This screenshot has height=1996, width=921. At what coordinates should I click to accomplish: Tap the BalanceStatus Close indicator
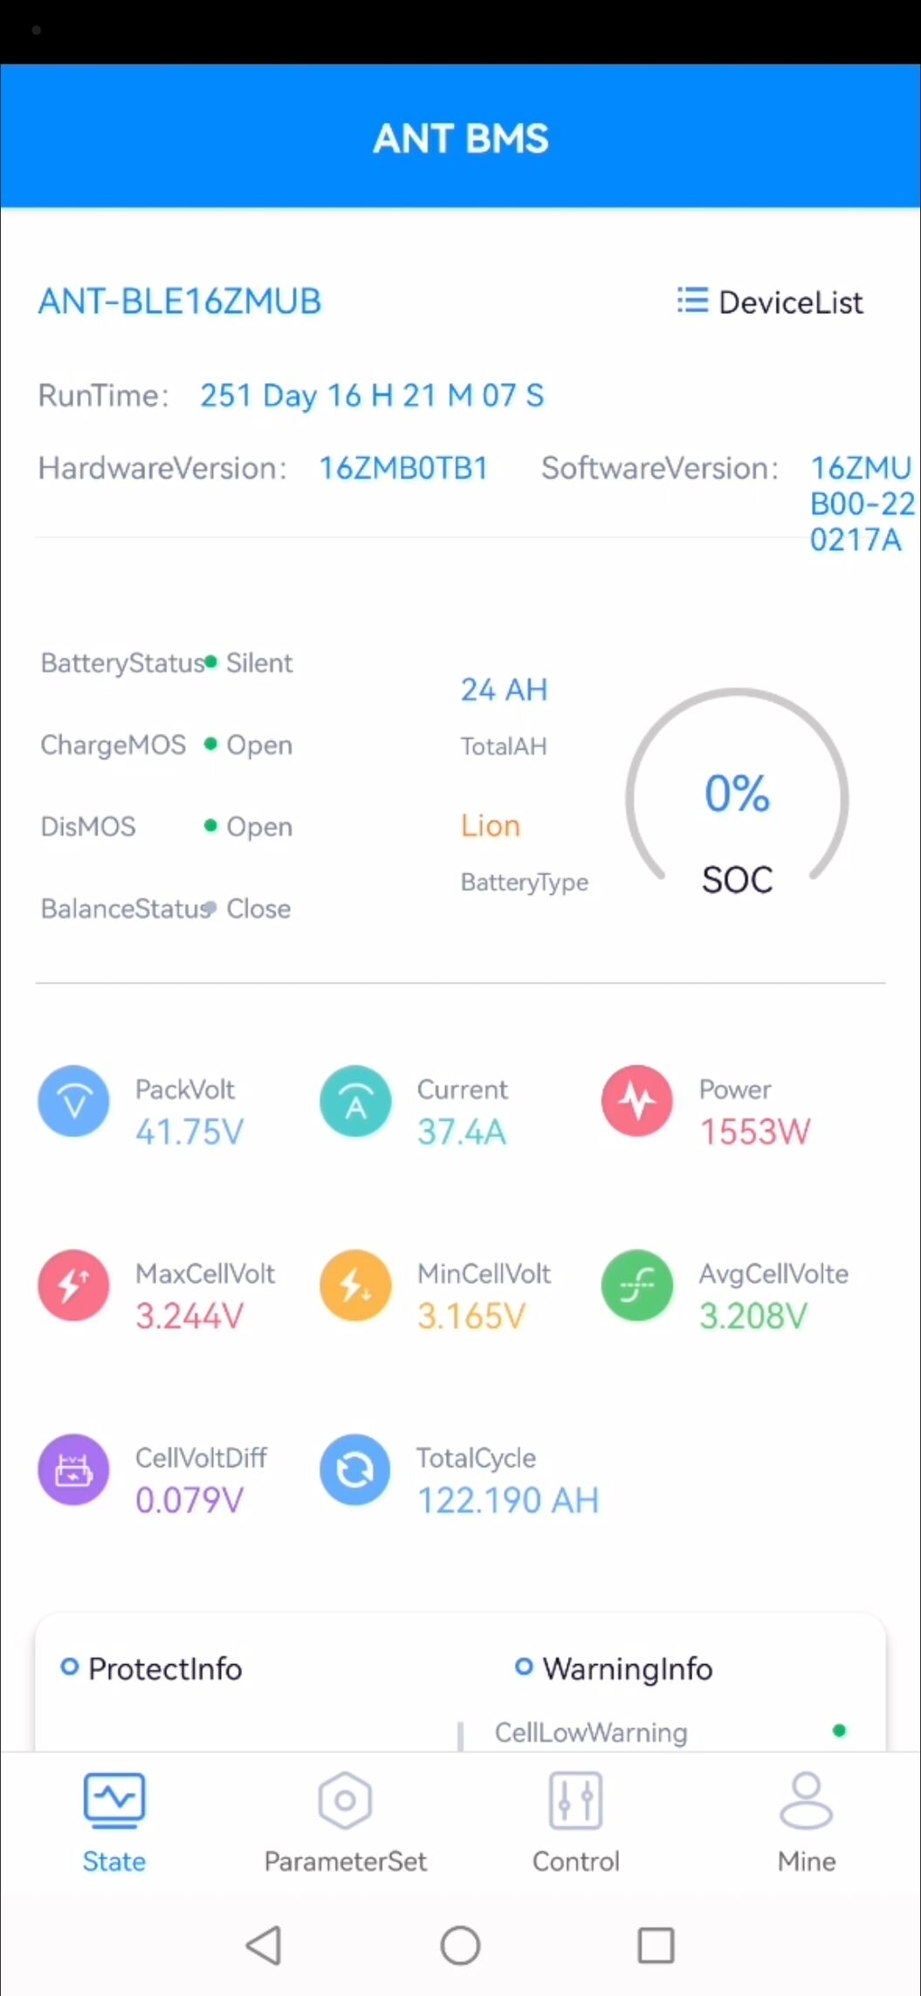point(248,909)
